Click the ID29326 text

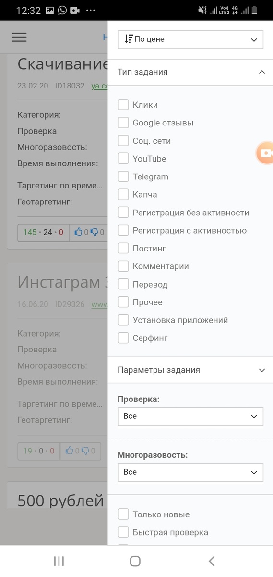(70, 304)
